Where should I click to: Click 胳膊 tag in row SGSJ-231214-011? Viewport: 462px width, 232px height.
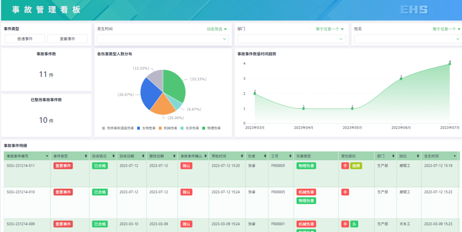[356, 166]
